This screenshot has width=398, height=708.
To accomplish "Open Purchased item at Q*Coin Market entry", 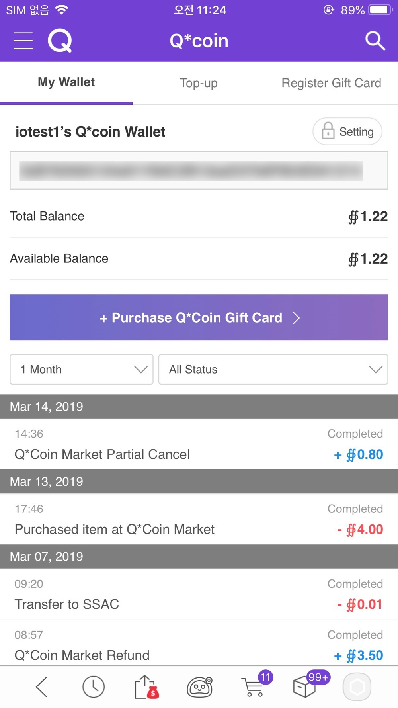I will click(199, 519).
